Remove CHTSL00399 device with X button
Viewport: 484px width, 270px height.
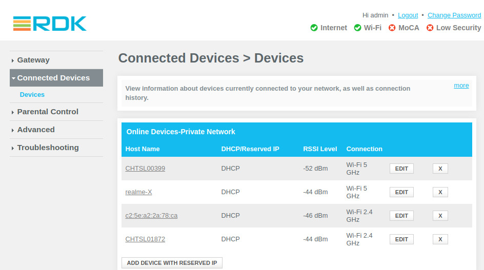440,169
